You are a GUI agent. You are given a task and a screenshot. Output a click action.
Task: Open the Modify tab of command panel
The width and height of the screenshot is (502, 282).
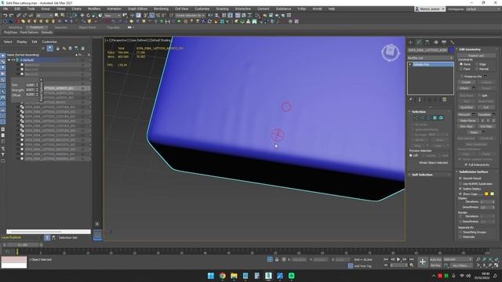tap(419, 42)
